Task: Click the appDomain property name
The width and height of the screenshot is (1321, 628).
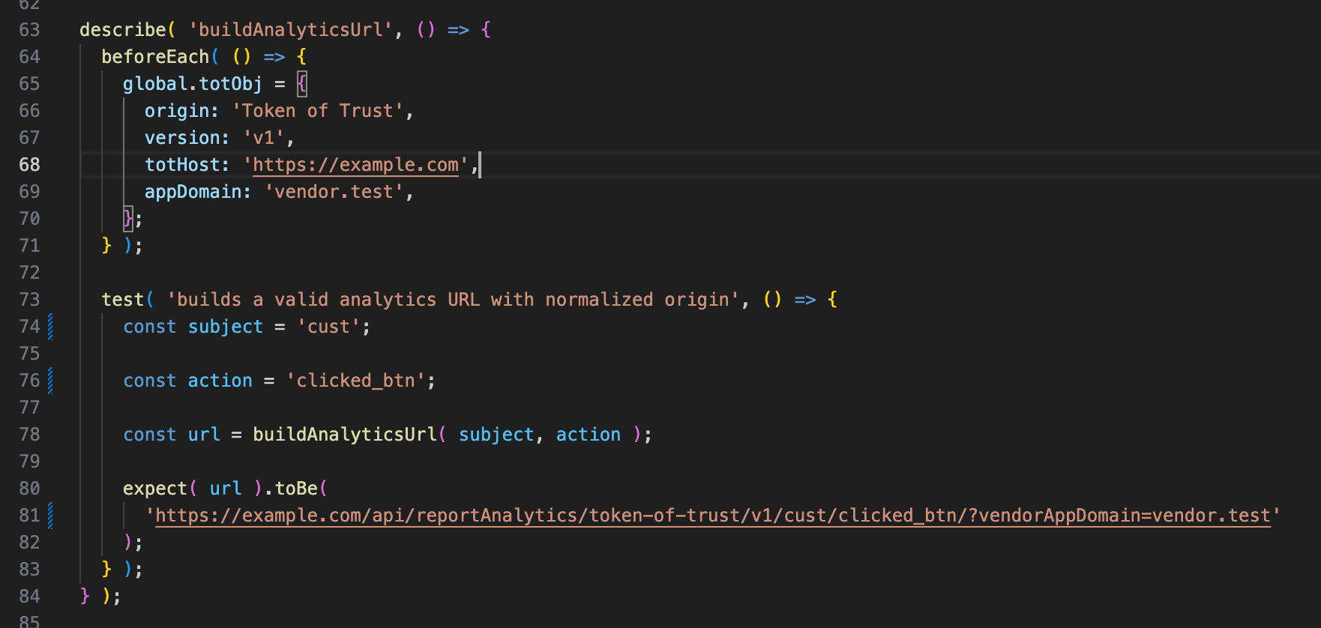Action: click(x=193, y=192)
